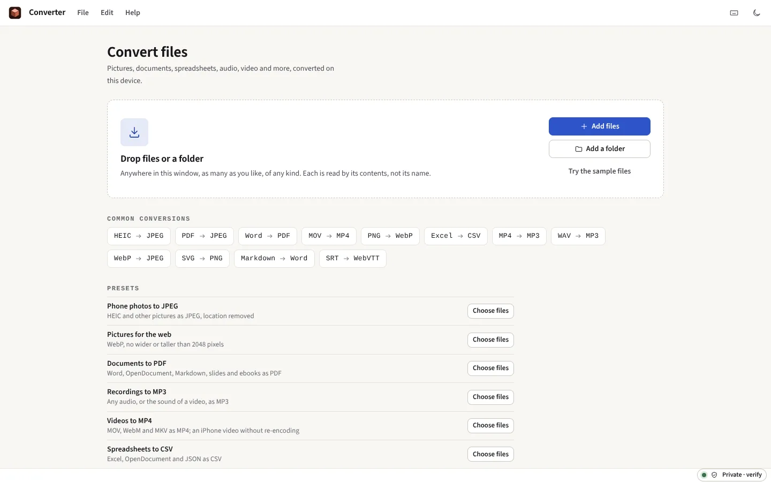Image resolution: width=771 pixels, height=482 pixels.
Task: Select the HEIC to JPEG conversion chip
Action: coord(139,236)
